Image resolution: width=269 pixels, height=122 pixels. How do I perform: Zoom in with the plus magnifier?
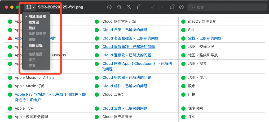[x=129, y=7]
